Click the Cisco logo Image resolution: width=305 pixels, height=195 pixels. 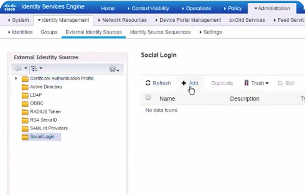10,7
